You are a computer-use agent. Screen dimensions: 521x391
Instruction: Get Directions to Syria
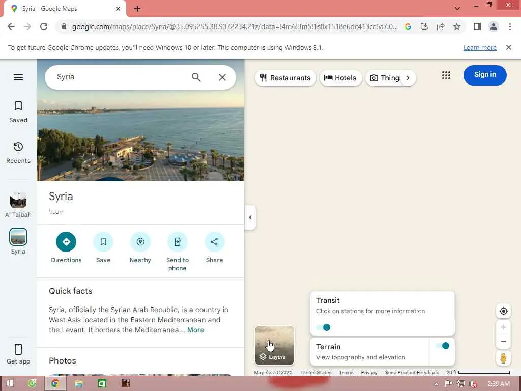click(66, 242)
